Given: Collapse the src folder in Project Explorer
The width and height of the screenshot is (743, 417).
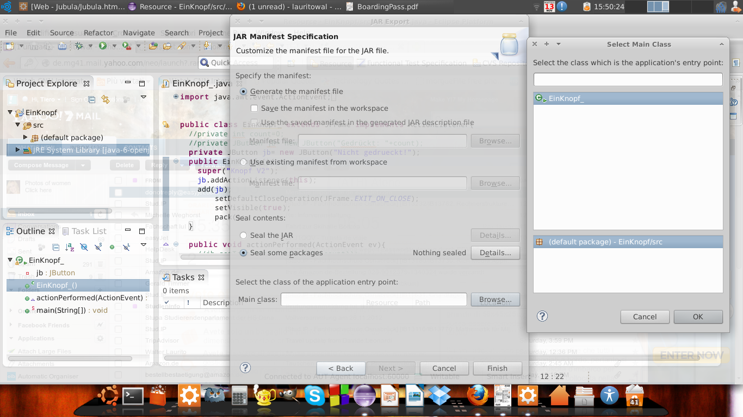Looking at the screenshot, I should 17,125.
